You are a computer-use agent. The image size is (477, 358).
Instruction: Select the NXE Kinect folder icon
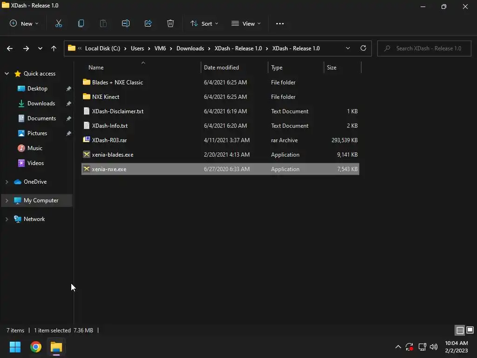click(x=86, y=96)
